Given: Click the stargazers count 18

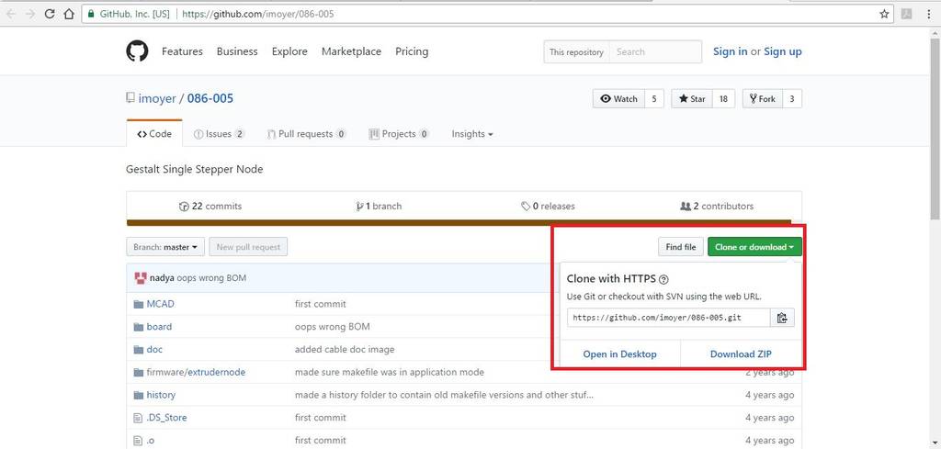Looking at the screenshot, I should (x=723, y=99).
